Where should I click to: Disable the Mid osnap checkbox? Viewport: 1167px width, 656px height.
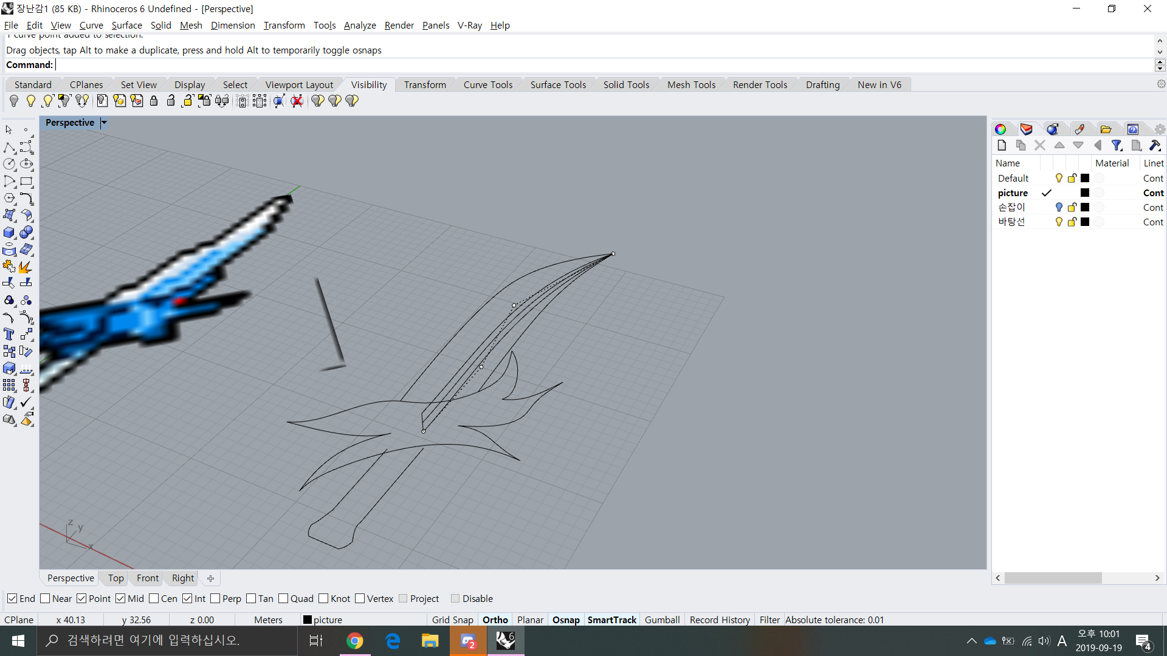click(x=120, y=599)
